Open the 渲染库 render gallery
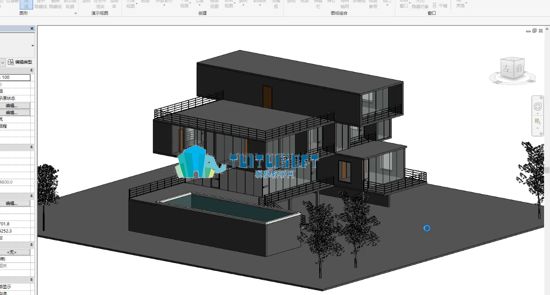Screen dimensions: 550x295 click(x=114, y=4)
